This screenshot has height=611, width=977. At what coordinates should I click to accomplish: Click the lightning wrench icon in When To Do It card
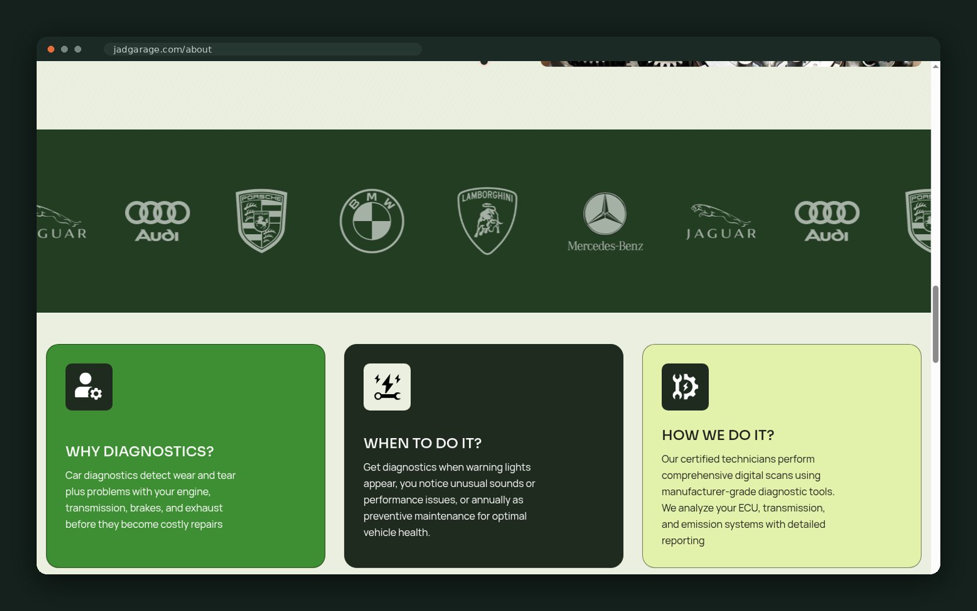pyautogui.click(x=387, y=387)
